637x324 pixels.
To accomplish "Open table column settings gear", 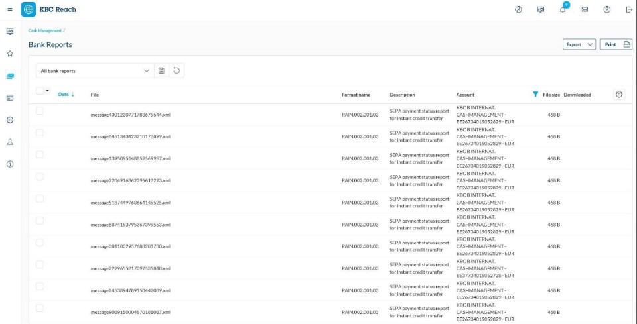I will click(x=619, y=95).
